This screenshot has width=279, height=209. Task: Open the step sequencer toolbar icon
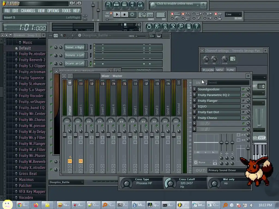(x=116, y=5)
